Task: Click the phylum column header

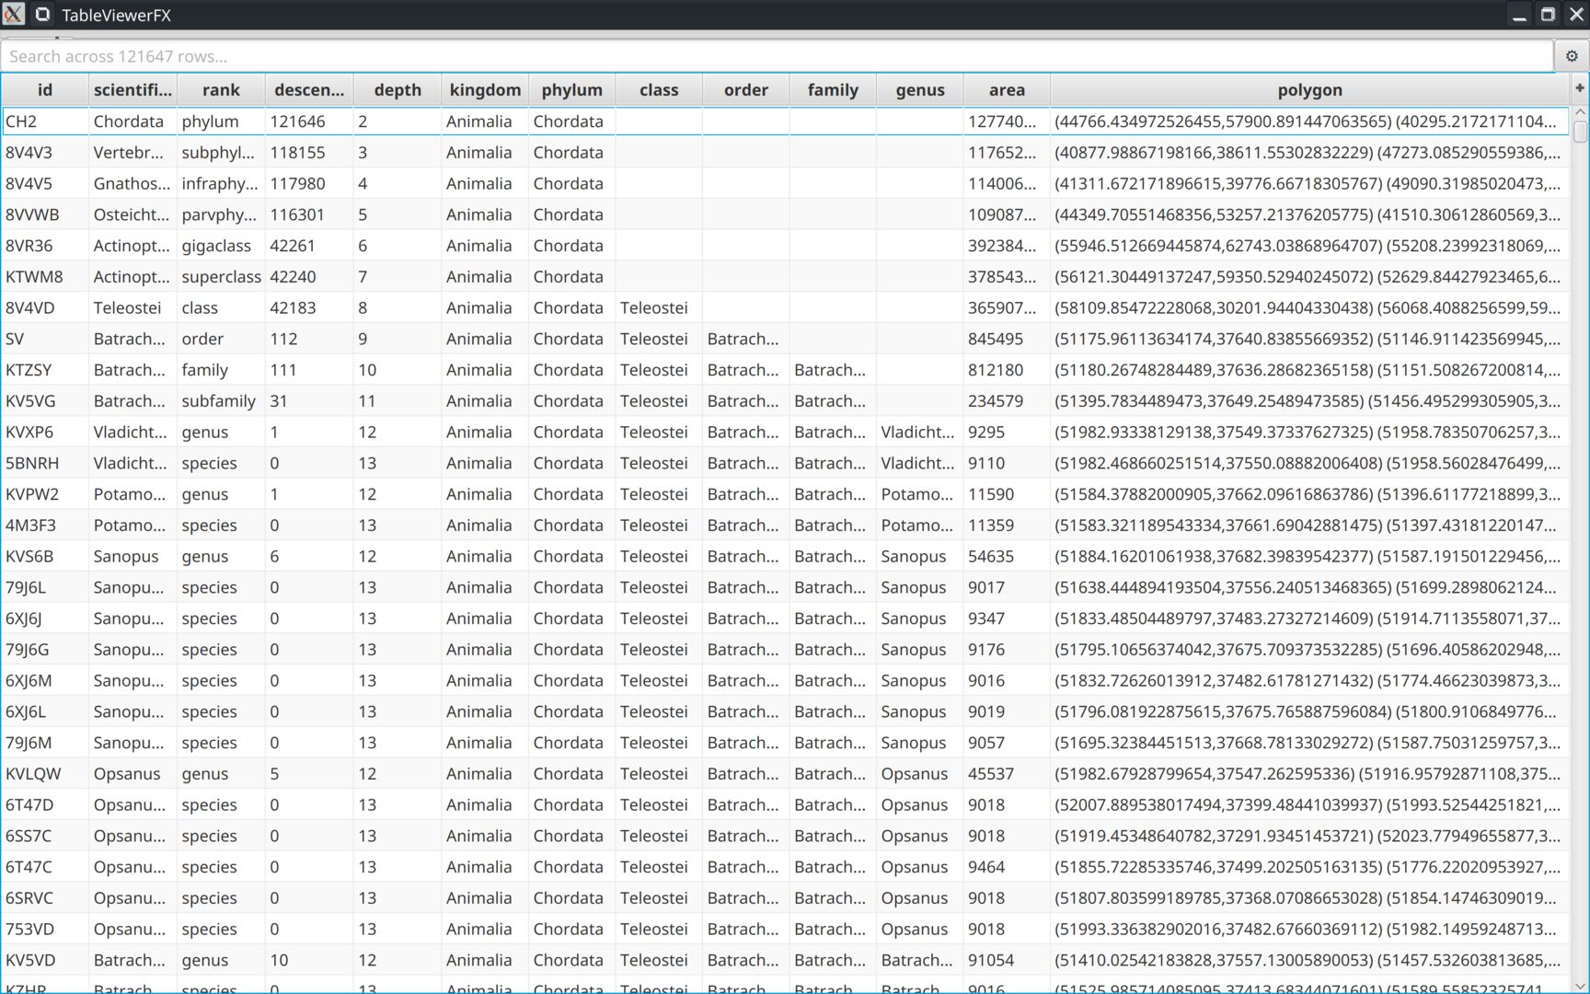Action: tap(571, 89)
